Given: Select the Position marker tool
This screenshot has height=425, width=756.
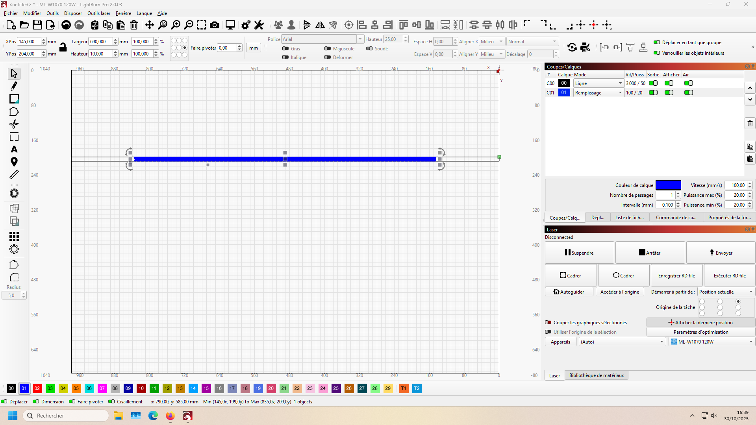Looking at the screenshot, I should [14, 162].
